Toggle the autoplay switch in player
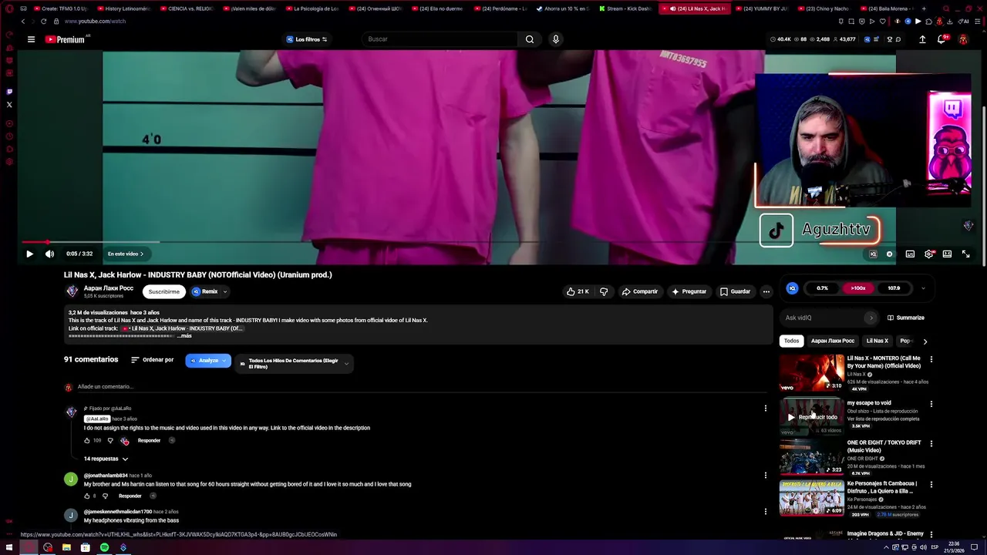 pyautogui.click(x=890, y=254)
